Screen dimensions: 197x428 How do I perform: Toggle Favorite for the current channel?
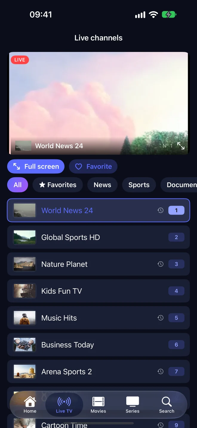93,167
